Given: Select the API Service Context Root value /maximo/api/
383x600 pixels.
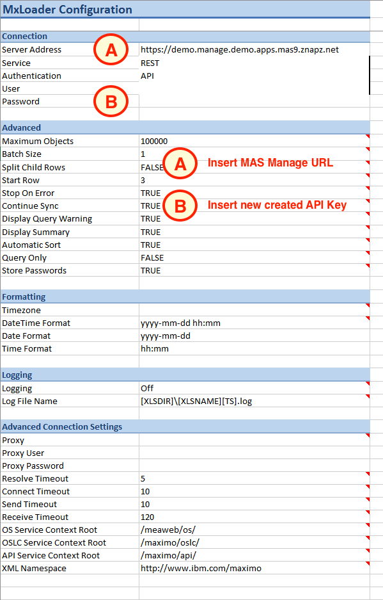Looking at the screenshot, I should [x=254, y=556].
